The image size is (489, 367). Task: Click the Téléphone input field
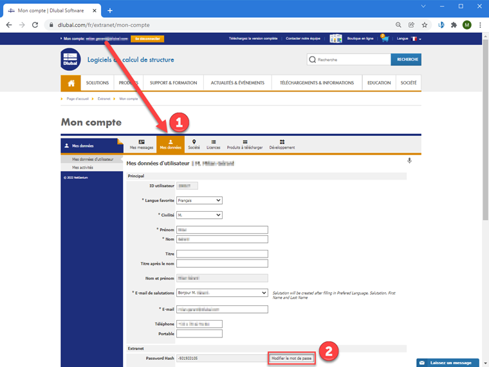[199, 324]
